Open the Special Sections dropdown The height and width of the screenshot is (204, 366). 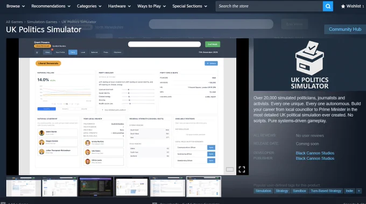point(190,6)
